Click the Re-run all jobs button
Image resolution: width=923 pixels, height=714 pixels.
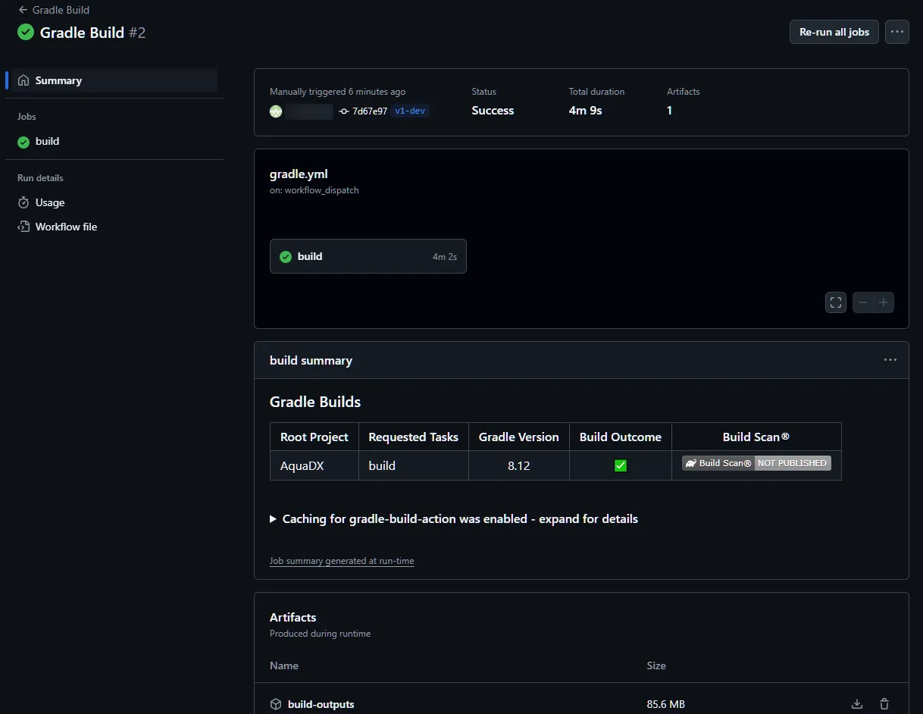[x=834, y=32]
